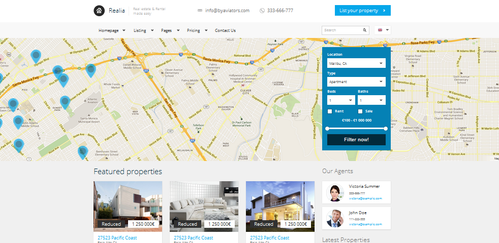Open the Pricing menu

click(197, 30)
